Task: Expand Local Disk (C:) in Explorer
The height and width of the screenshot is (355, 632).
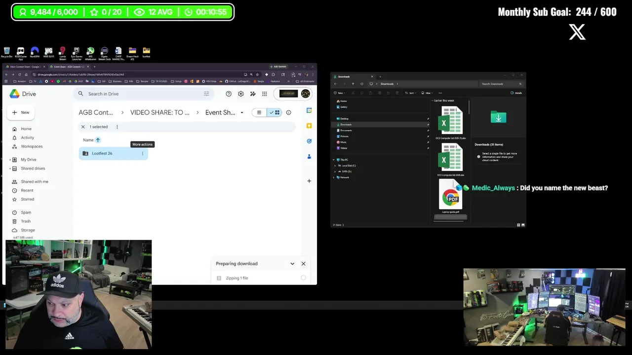Action: pyautogui.click(x=335, y=166)
